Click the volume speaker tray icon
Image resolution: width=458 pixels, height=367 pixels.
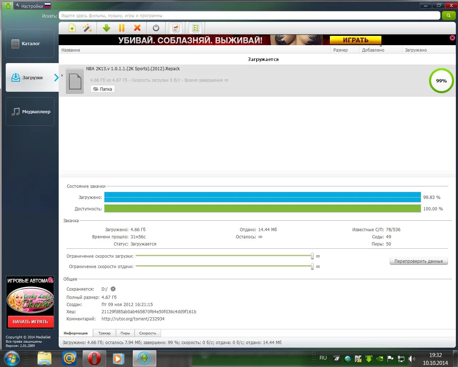[412, 358]
